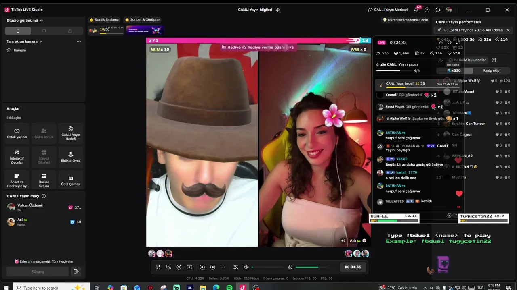Open the chat overlay gear settings
Screen dimensions: 517x290
pyautogui.click(x=449, y=42)
